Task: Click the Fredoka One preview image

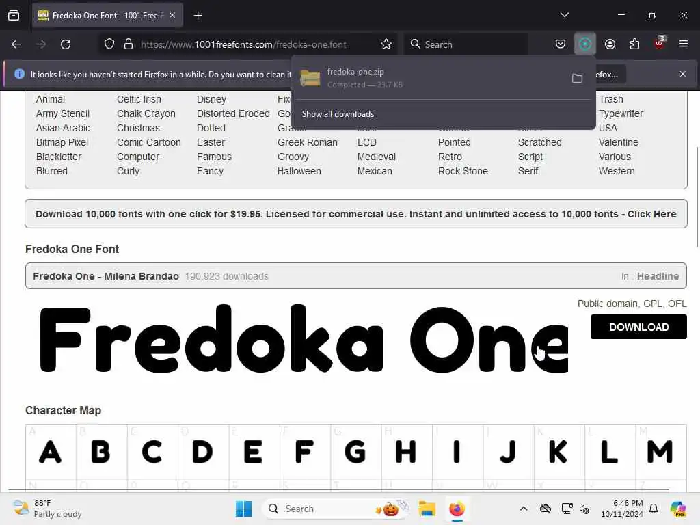Action: [x=304, y=339]
